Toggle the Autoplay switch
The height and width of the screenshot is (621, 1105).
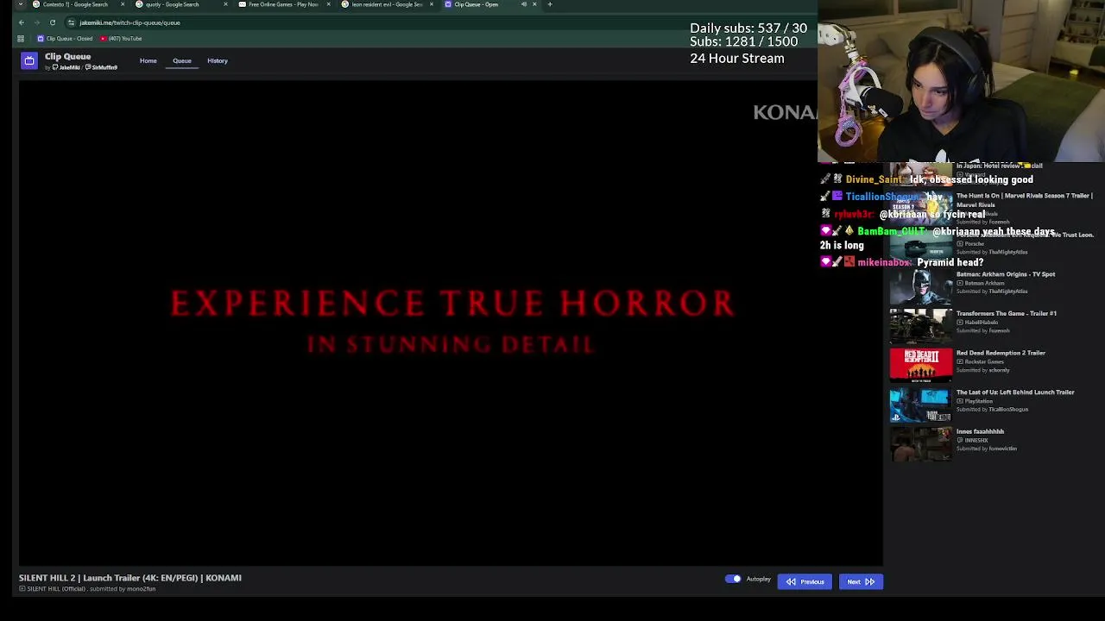(733, 579)
